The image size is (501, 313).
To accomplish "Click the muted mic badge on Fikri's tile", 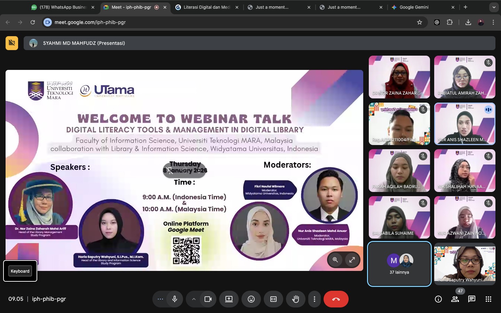I will tap(423, 110).
